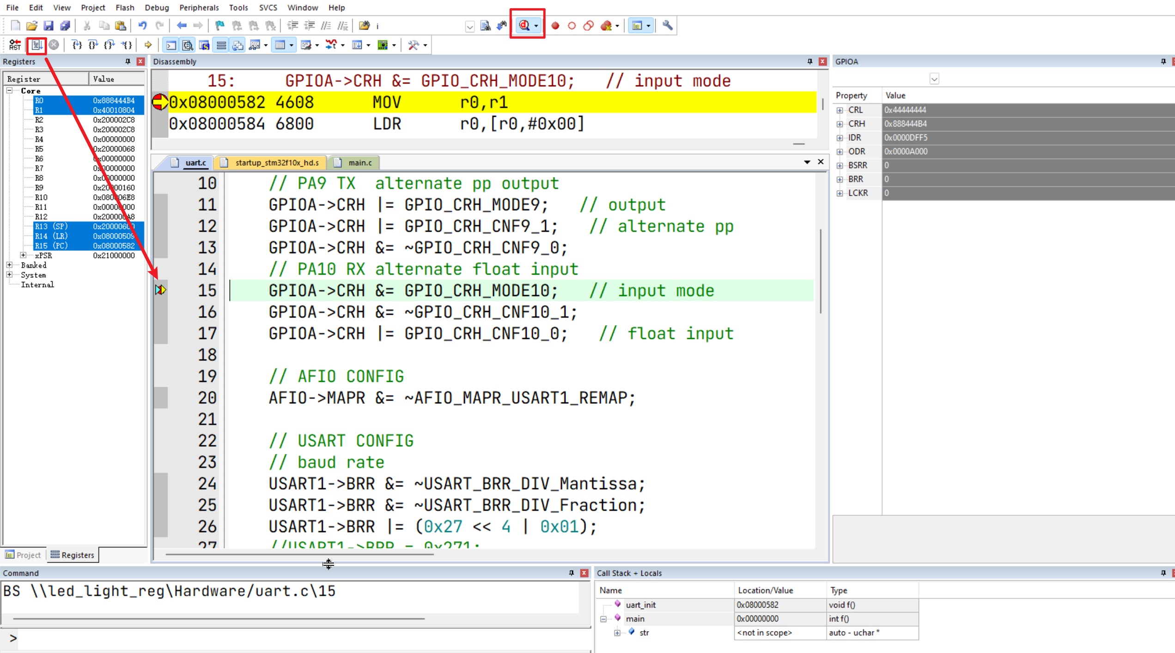
Task: Switch to the main.c editor tab
Action: point(354,162)
